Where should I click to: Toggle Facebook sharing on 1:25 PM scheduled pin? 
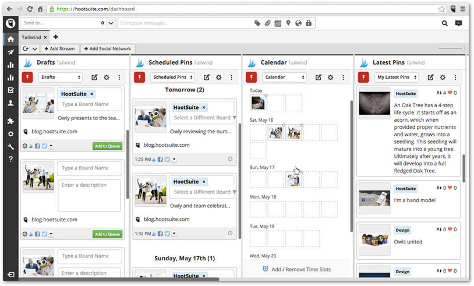pyautogui.click(x=160, y=160)
